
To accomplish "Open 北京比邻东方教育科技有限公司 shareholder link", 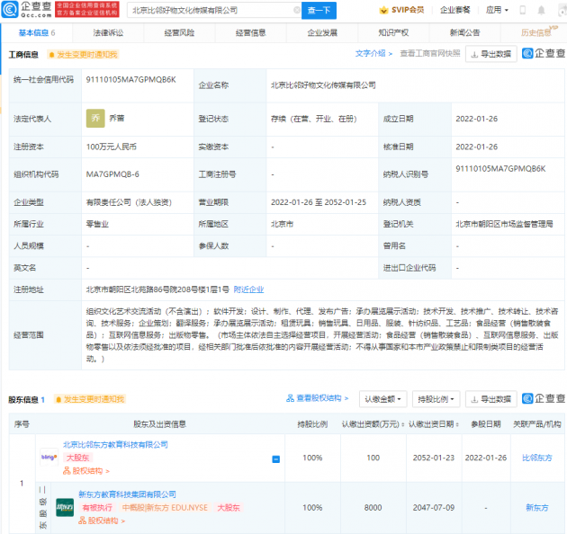I will coord(115,444).
